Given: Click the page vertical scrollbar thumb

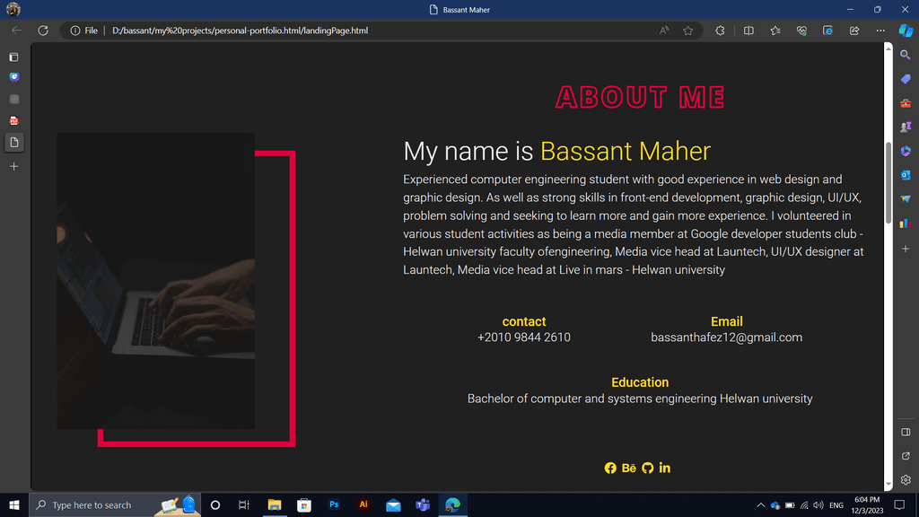Looking at the screenshot, I should click(888, 183).
